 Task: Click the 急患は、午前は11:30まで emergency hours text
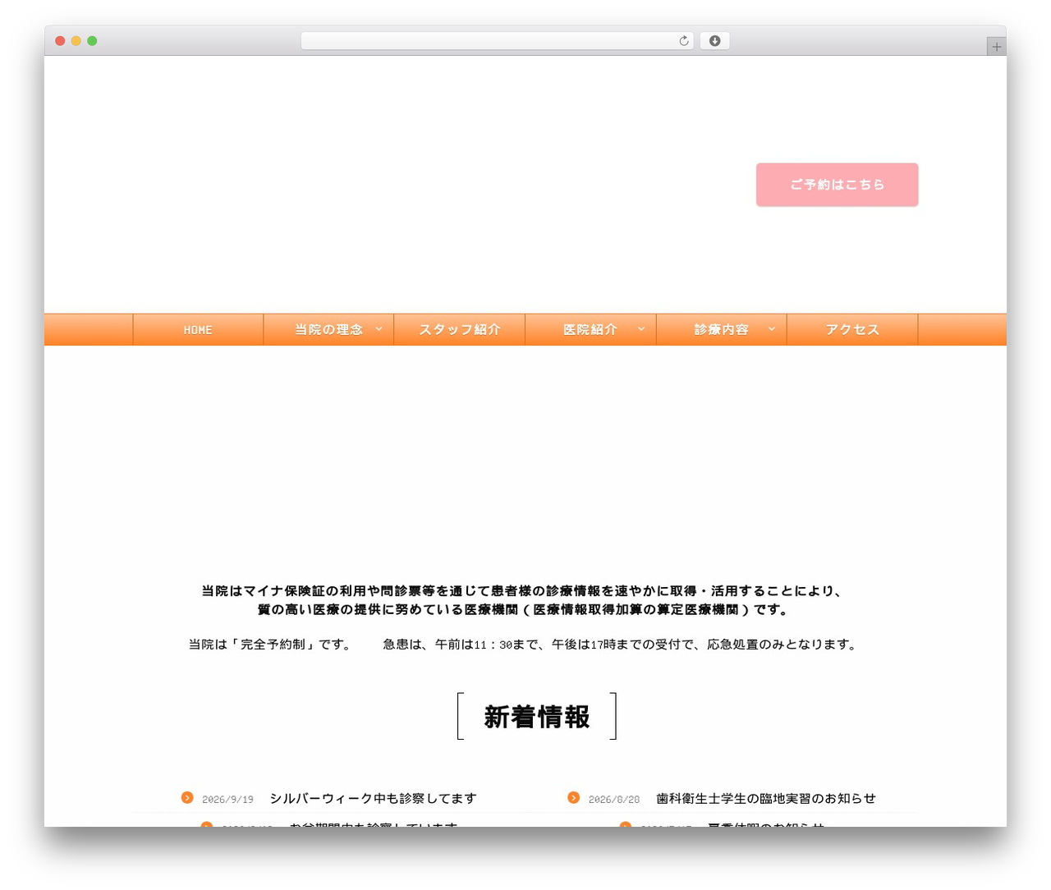point(622,645)
